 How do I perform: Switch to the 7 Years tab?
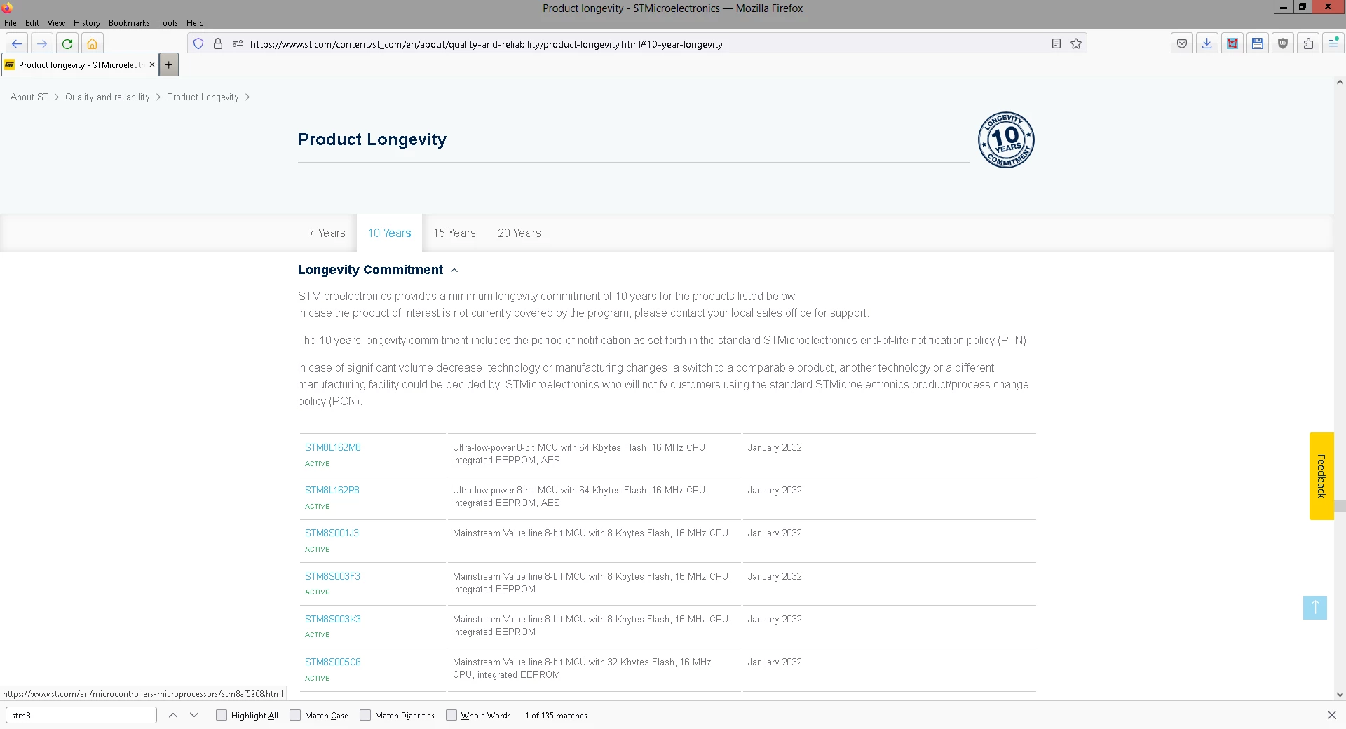tap(327, 233)
